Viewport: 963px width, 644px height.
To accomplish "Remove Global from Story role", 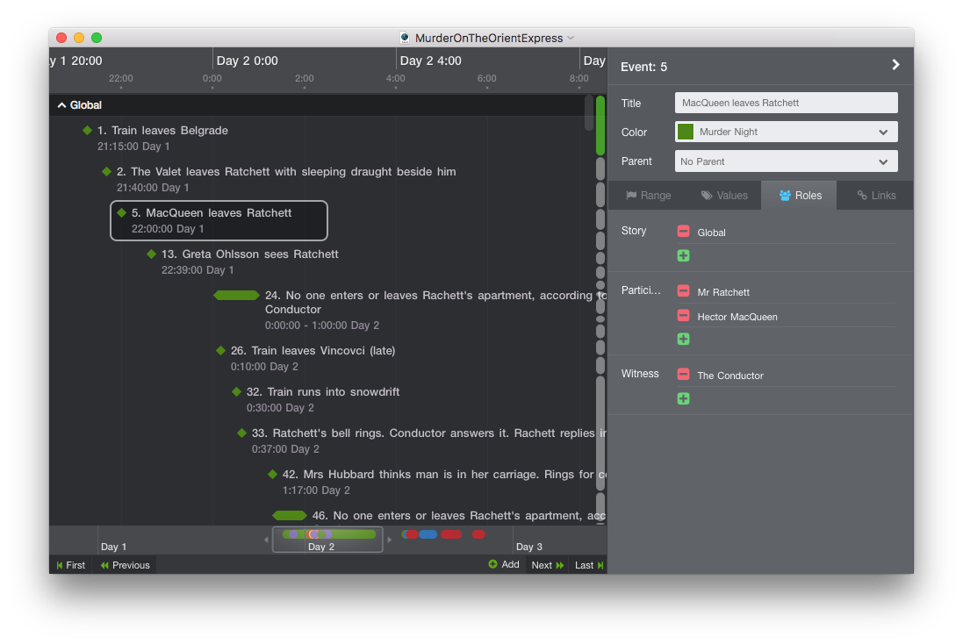I will (683, 232).
